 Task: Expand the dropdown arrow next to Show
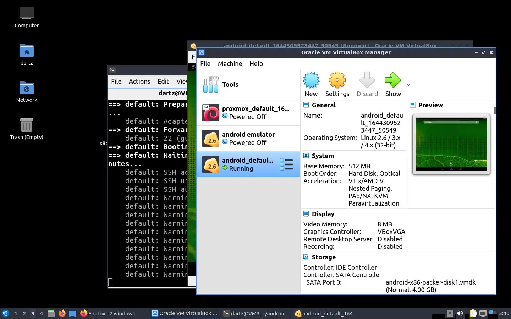[408, 85]
